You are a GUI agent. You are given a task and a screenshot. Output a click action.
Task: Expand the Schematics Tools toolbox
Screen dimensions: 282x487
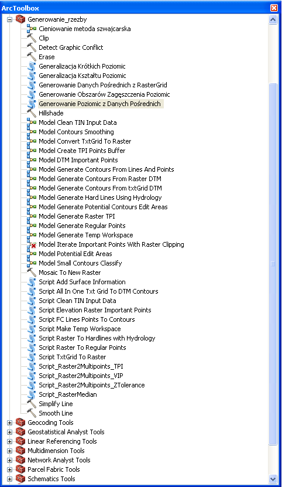(9, 479)
